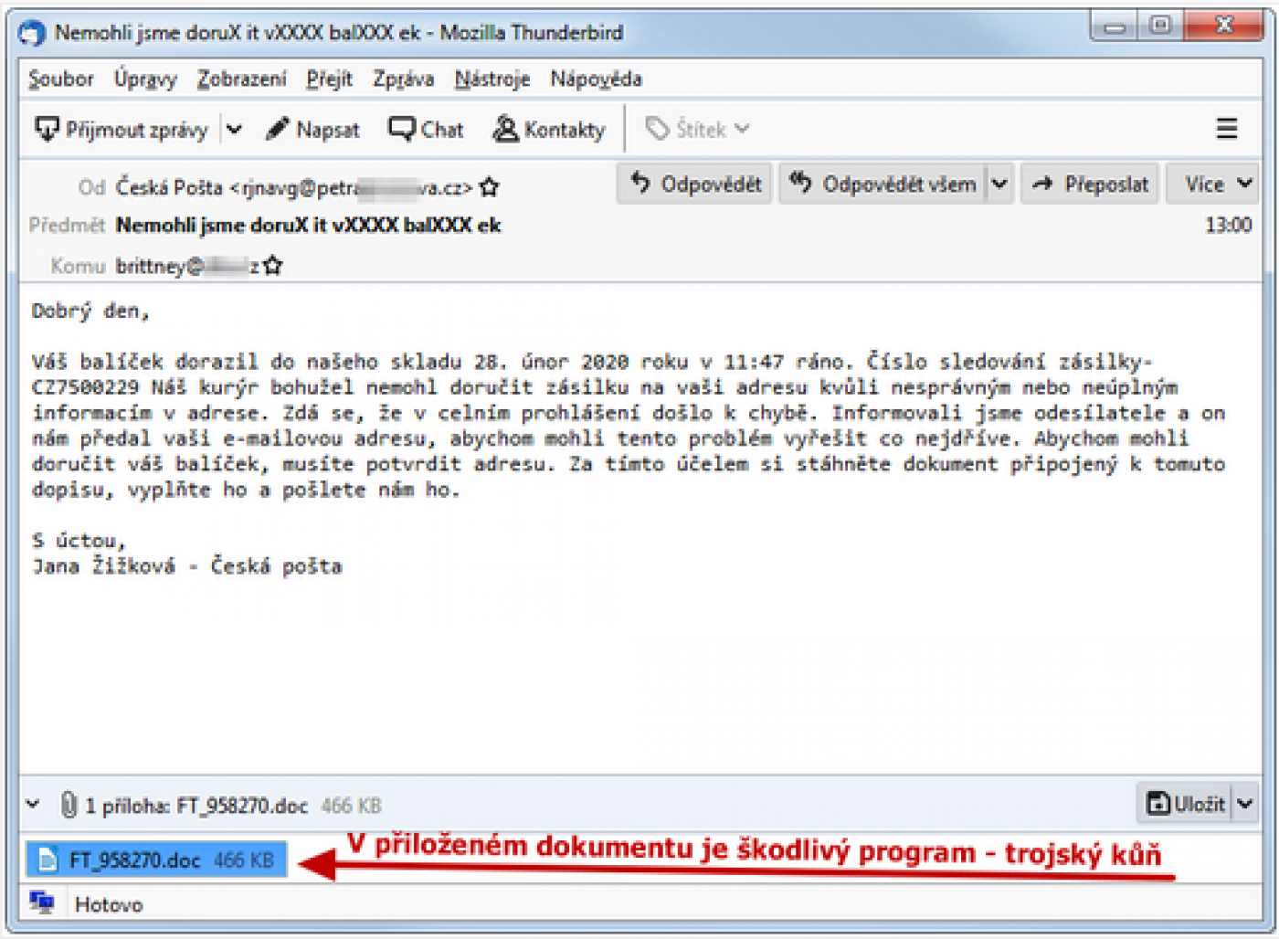Screen dimensions: 1279x939
Task: Click the signature Jana Žižková - Česká pošta
Action: (x=187, y=566)
